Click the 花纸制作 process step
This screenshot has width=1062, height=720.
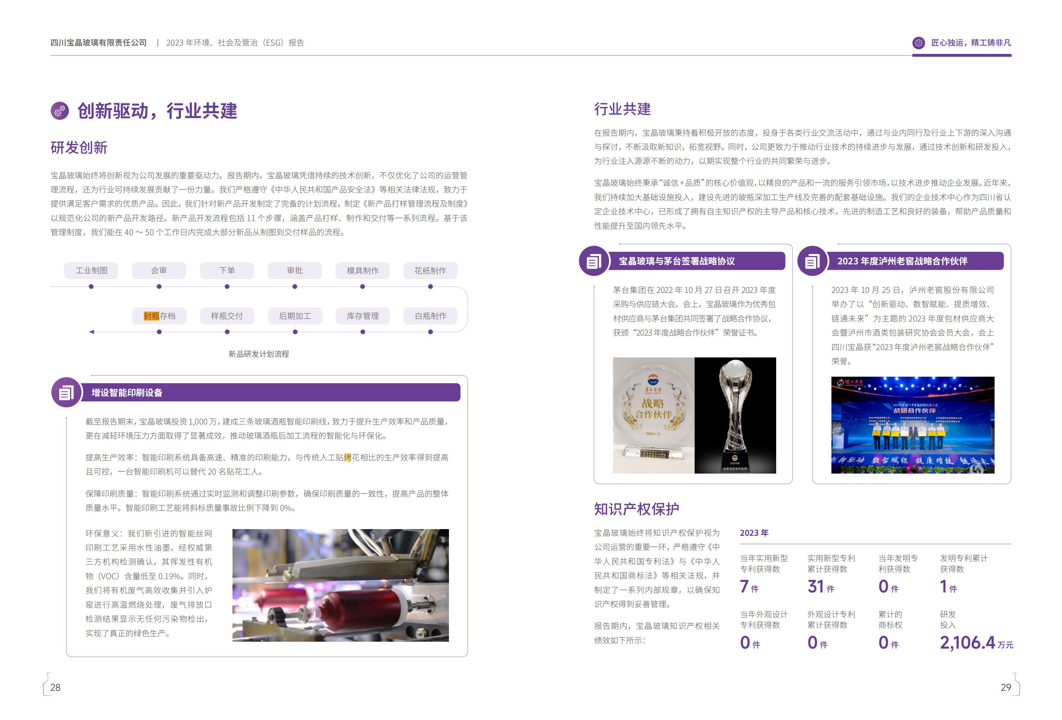(430, 270)
